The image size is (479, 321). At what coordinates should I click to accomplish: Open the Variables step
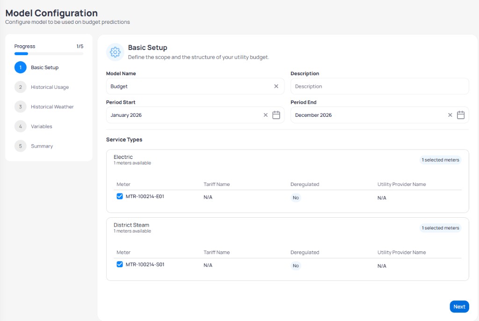pos(42,126)
